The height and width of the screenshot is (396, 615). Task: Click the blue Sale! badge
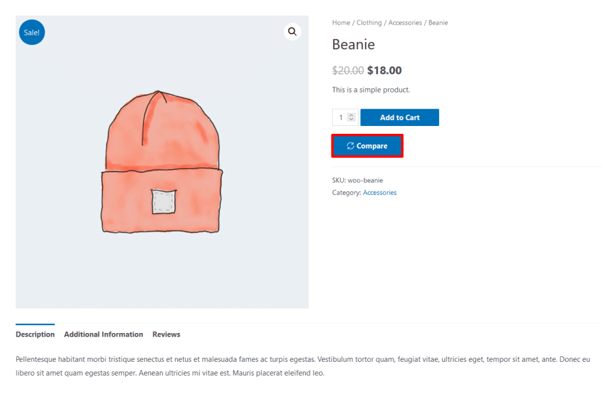[x=32, y=32]
